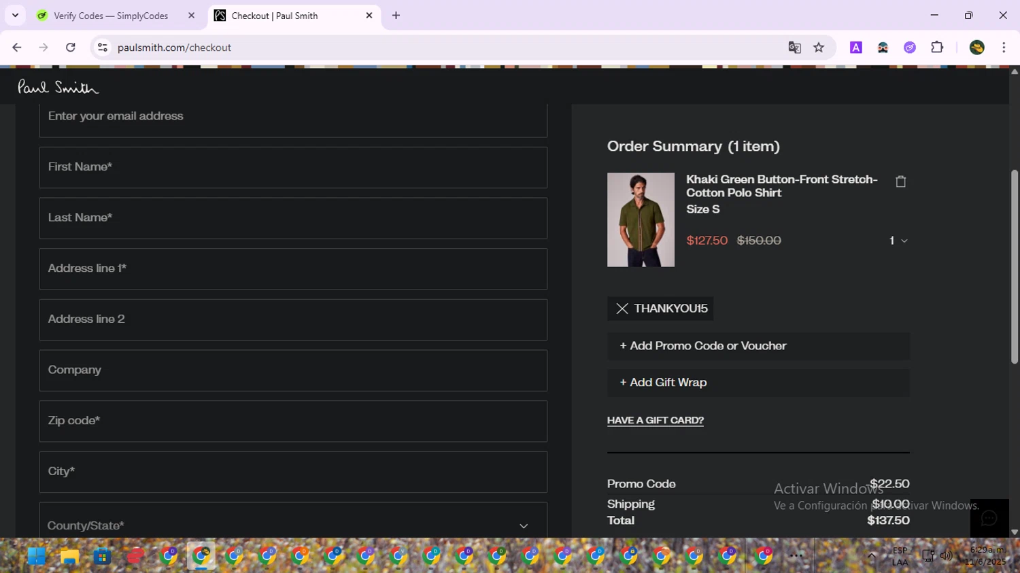Image resolution: width=1020 pixels, height=573 pixels.
Task: Click the Total amount $137.50
Action: click(x=888, y=521)
